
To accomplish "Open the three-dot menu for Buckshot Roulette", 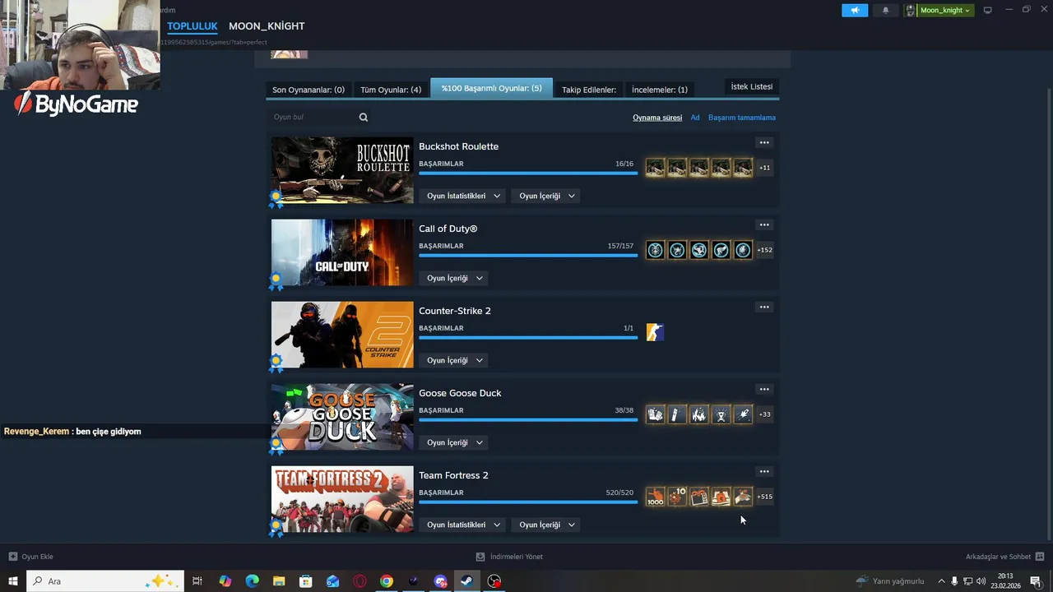I will point(764,143).
